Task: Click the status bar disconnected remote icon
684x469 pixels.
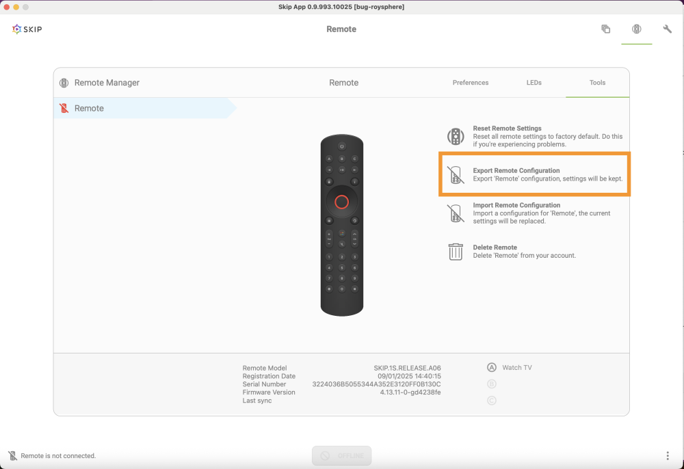Action: point(12,456)
